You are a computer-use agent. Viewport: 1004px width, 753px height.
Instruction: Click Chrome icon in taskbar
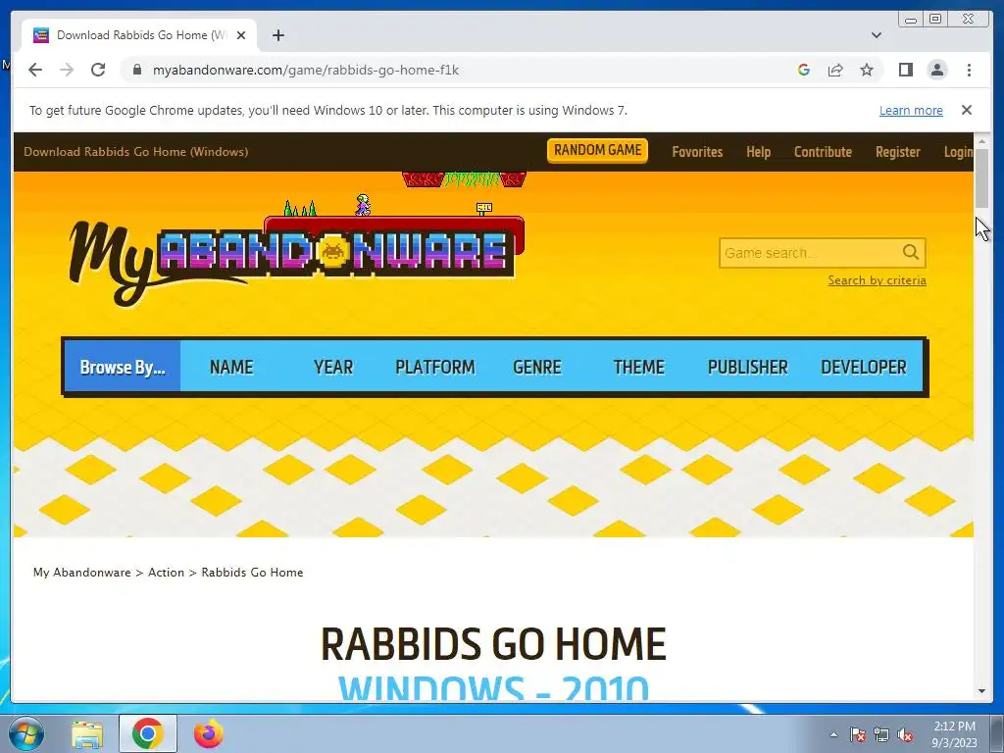[147, 733]
